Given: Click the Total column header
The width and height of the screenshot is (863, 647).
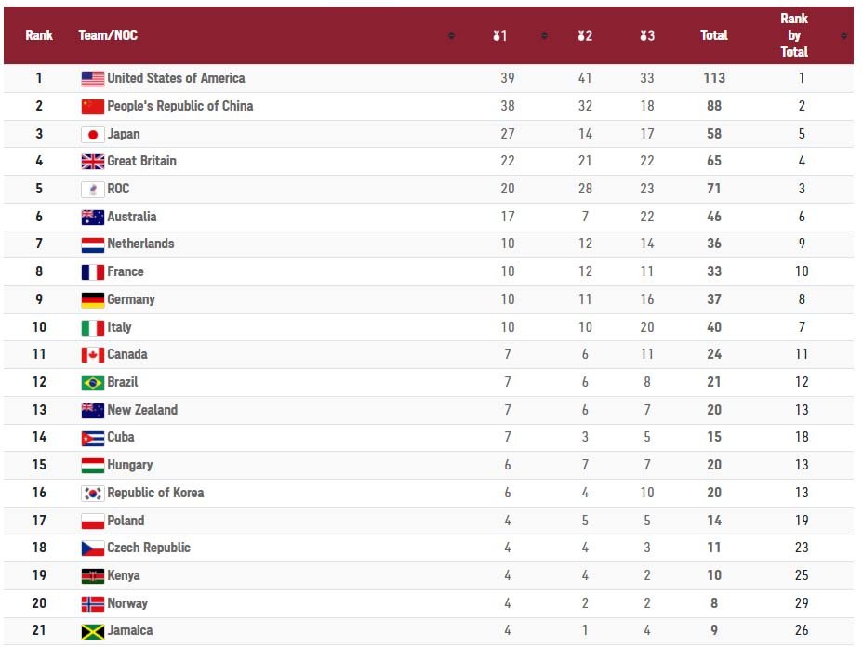Looking at the screenshot, I should coord(713,36).
